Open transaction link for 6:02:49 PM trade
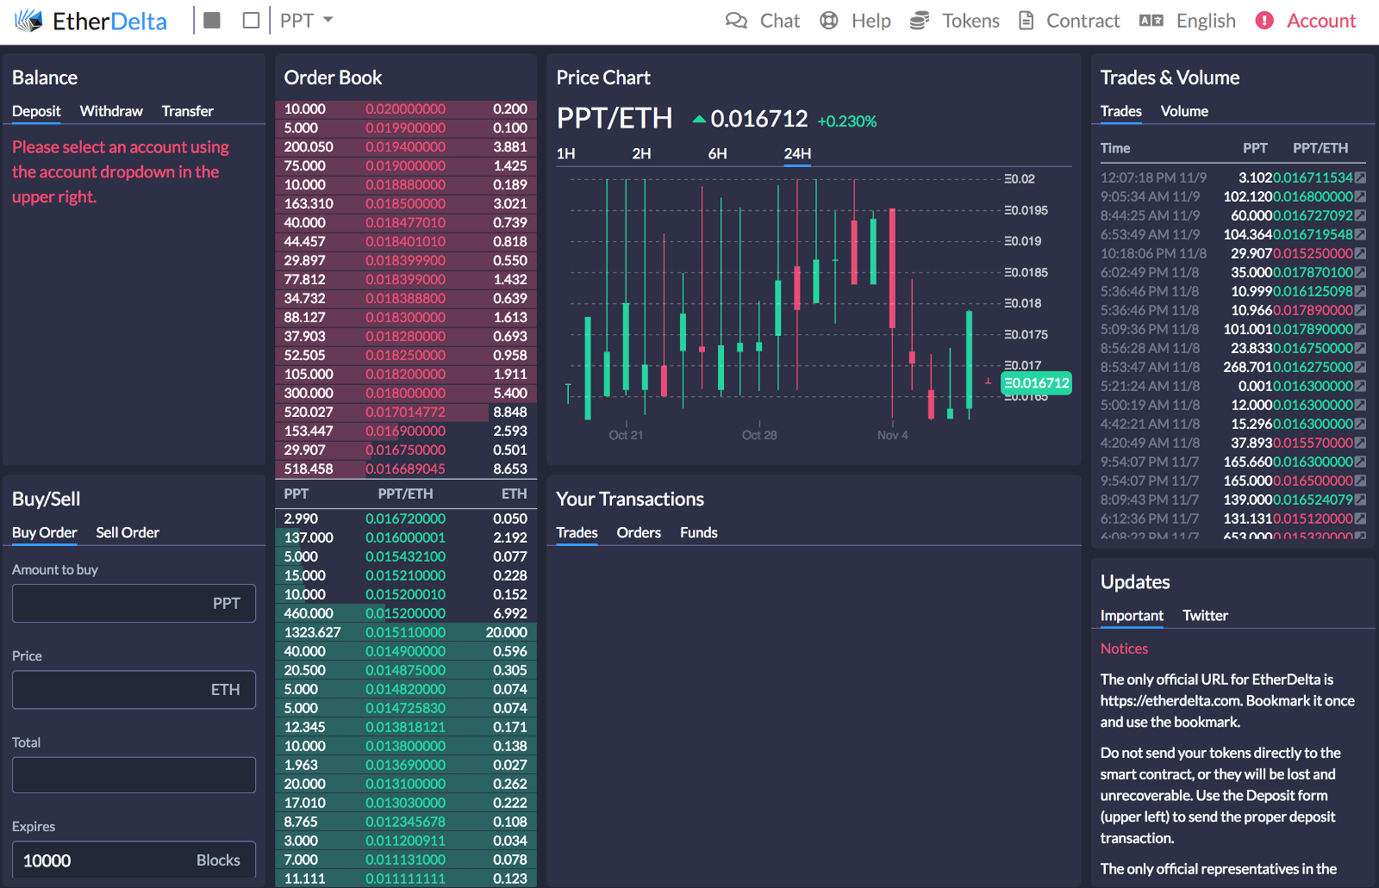The image size is (1379, 888). (x=1360, y=272)
